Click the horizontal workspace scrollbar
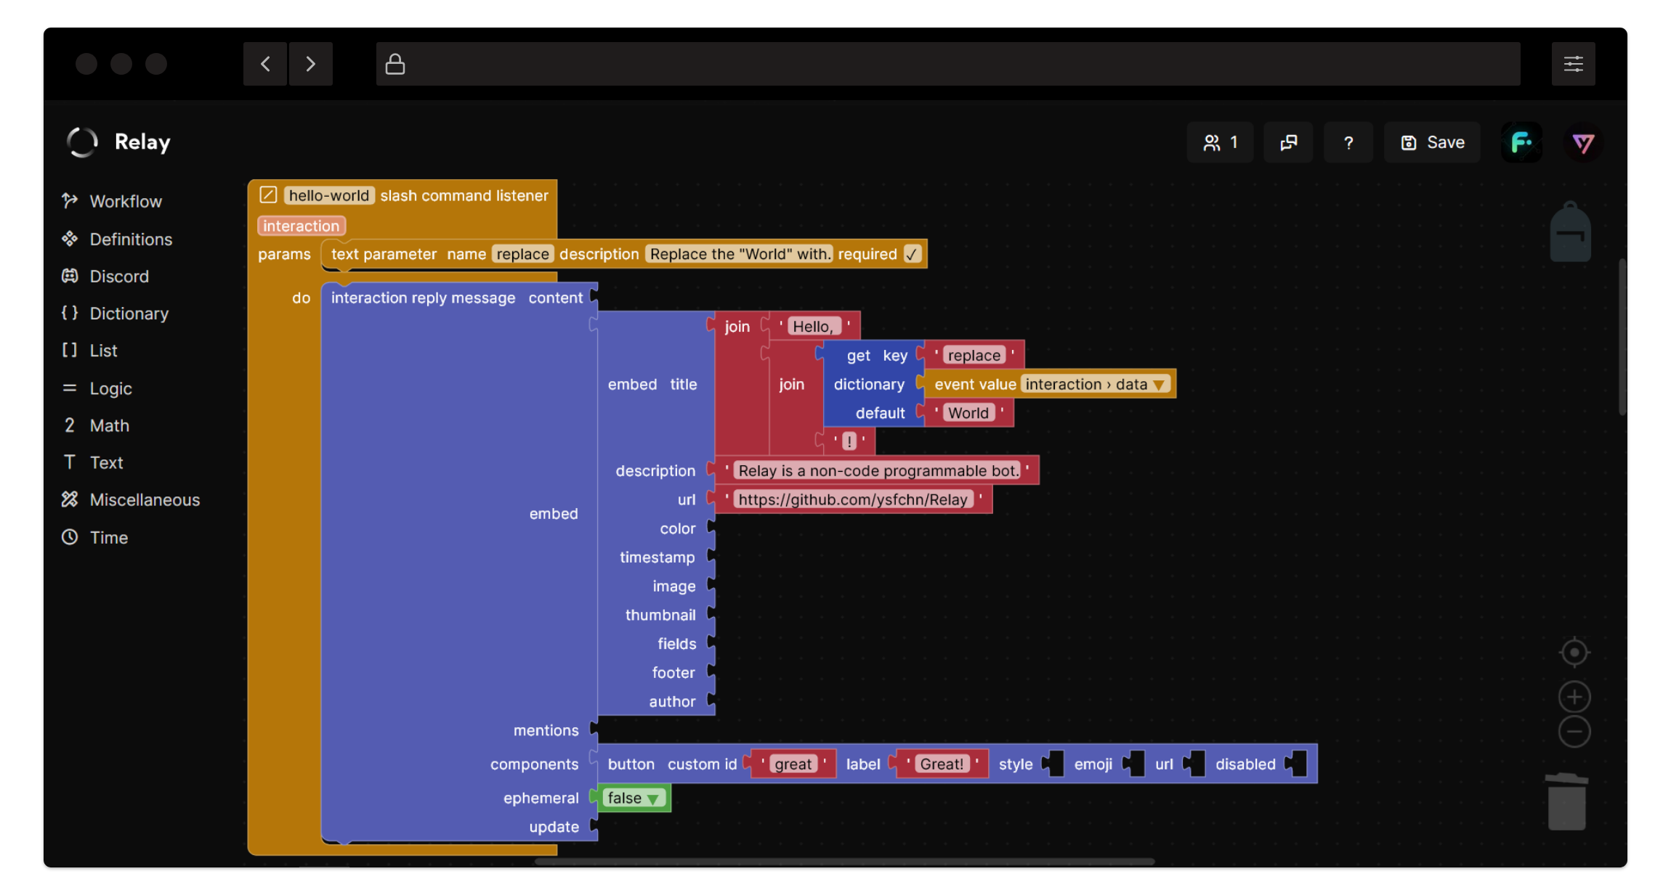 coord(843,862)
